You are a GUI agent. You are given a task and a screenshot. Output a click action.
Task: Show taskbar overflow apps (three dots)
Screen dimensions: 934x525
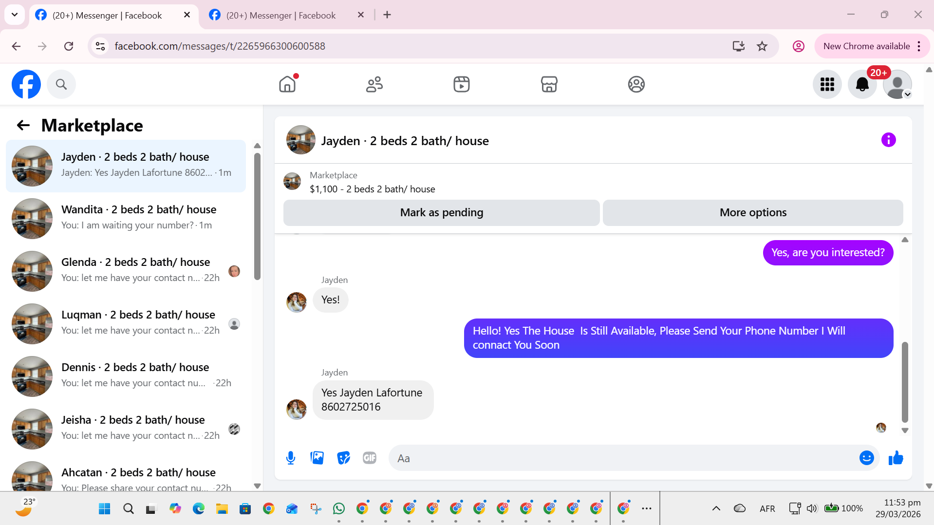pyautogui.click(x=647, y=509)
